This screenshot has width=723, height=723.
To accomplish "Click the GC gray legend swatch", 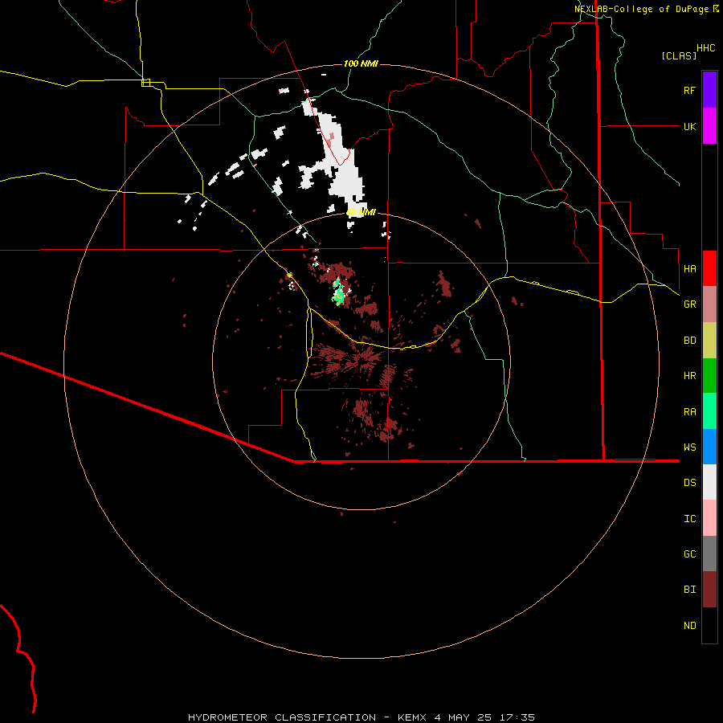I will click(x=709, y=553).
